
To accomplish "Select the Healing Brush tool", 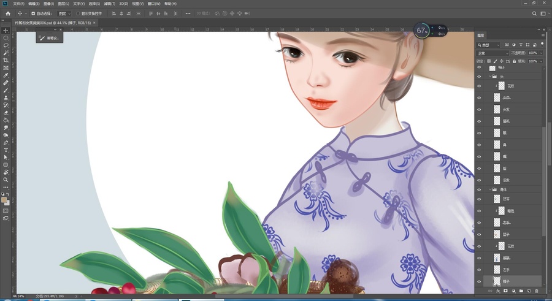I will pos(6,83).
